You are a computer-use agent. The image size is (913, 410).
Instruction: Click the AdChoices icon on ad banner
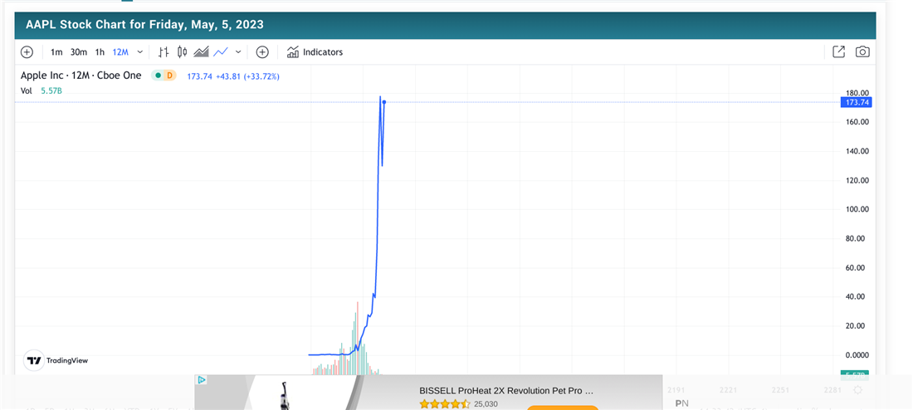pos(201,380)
